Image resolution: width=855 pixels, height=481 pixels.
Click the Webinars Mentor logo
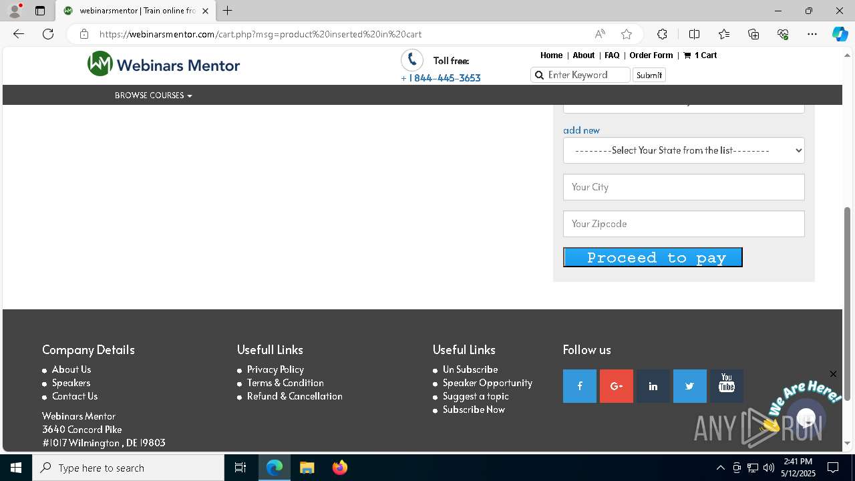click(164, 64)
